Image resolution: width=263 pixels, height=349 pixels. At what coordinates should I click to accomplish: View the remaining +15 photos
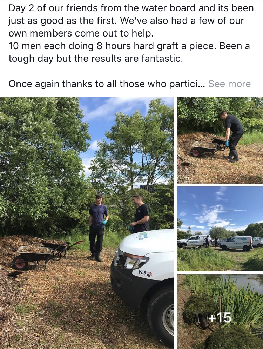tap(220, 318)
